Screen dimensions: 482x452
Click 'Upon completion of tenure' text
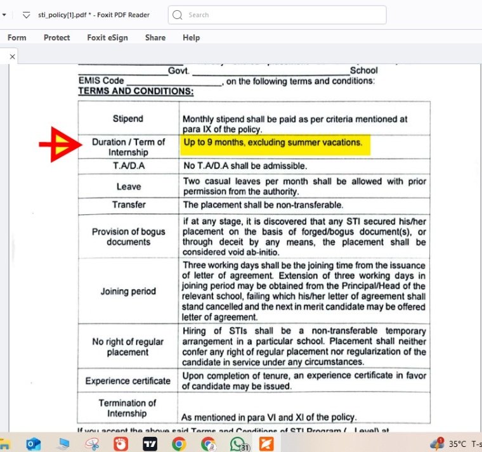pyautogui.click(x=236, y=375)
